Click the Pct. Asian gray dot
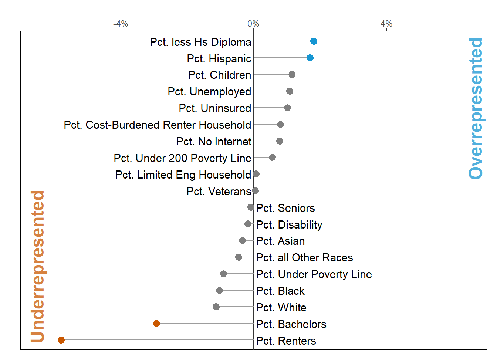 pyautogui.click(x=242, y=241)
